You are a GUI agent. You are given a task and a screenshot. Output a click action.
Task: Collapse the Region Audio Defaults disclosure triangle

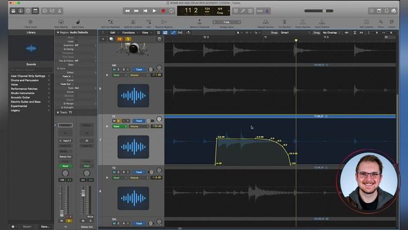(58, 33)
